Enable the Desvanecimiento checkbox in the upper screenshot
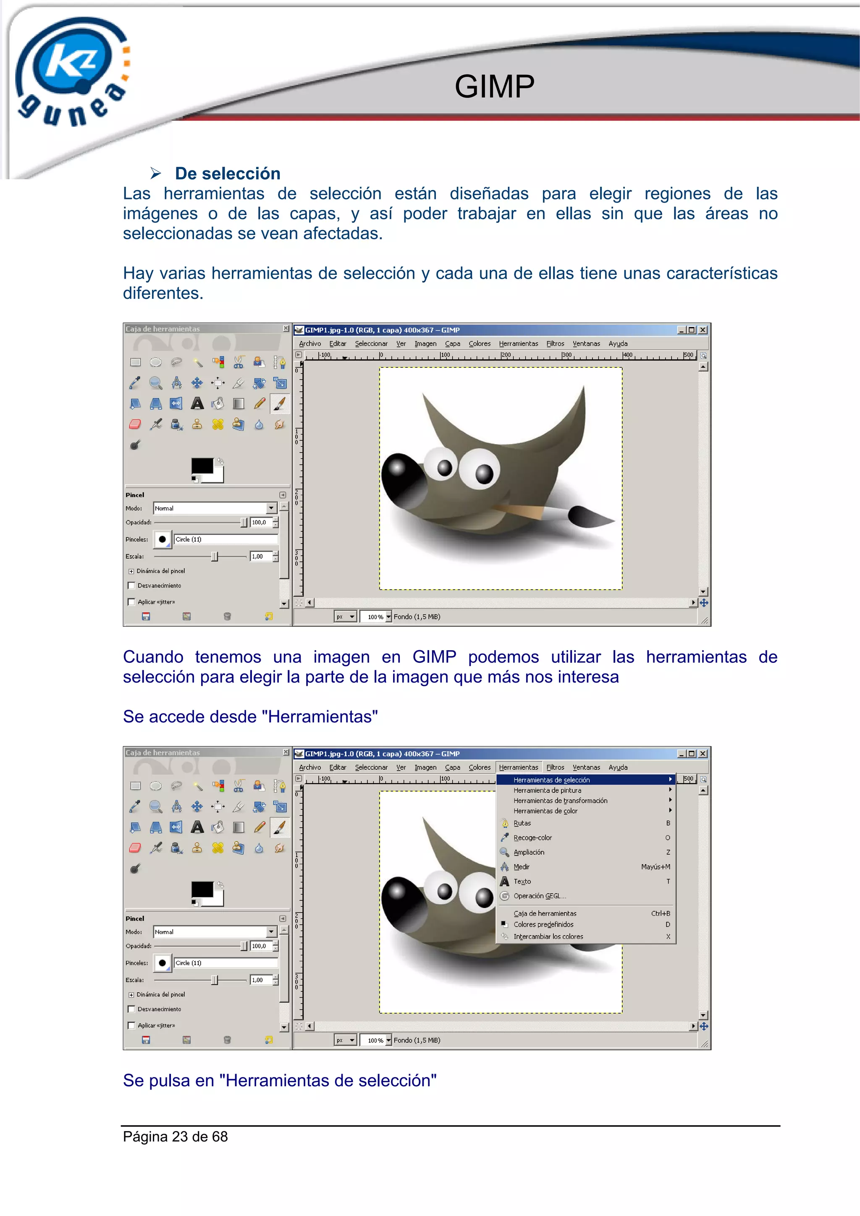860x1216 pixels. [x=131, y=585]
